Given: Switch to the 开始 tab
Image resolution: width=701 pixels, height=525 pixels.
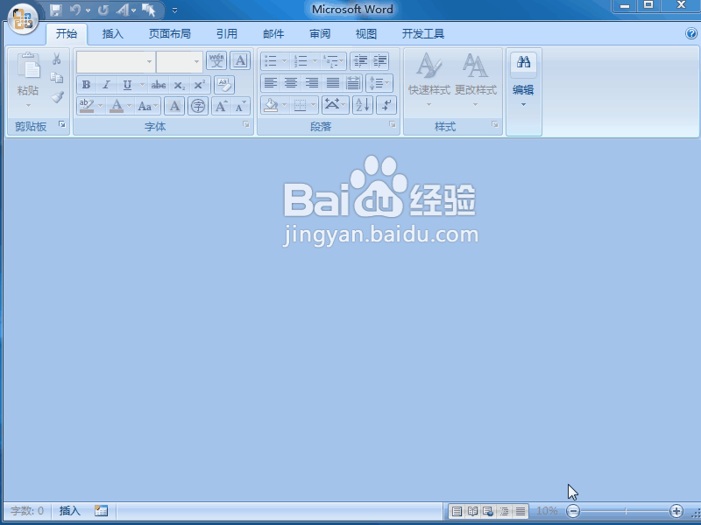Looking at the screenshot, I should (x=67, y=33).
